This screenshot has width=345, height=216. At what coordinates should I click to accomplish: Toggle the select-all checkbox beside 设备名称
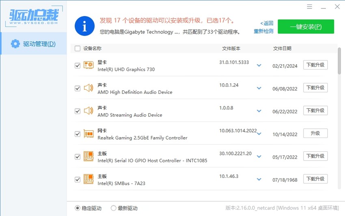(78, 49)
